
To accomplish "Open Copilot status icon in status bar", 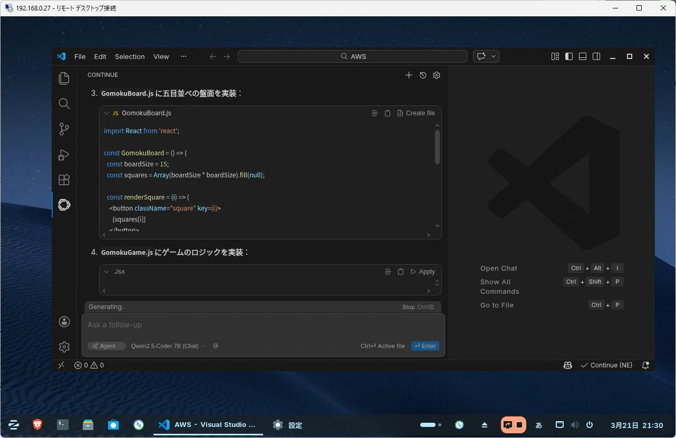I will [x=568, y=365].
